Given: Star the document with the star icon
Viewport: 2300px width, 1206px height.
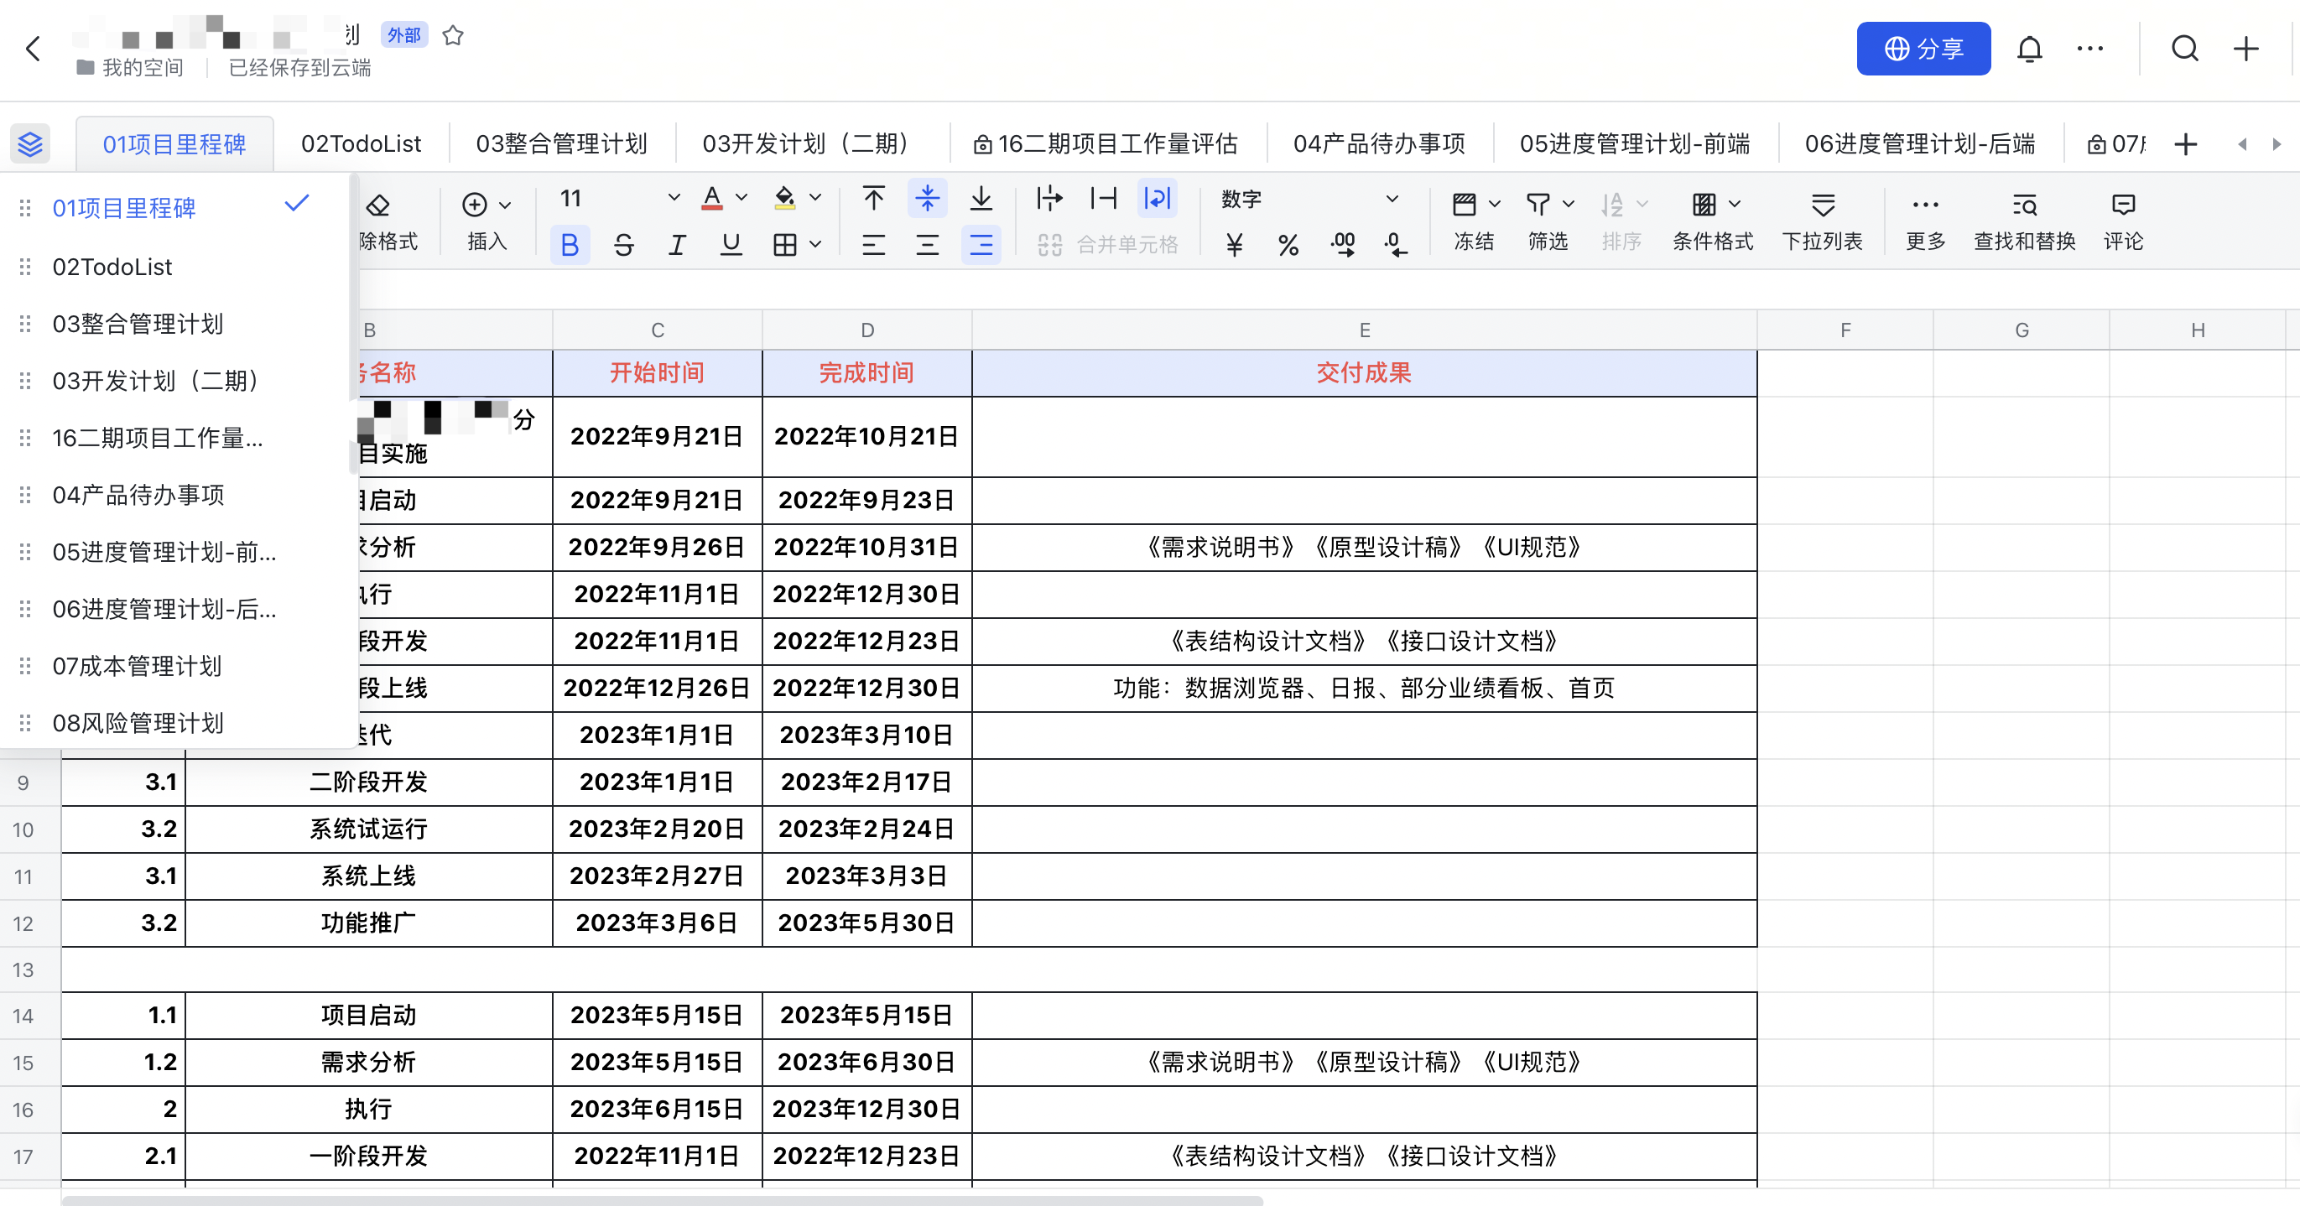Looking at the screenshot, I should [453, 36].
